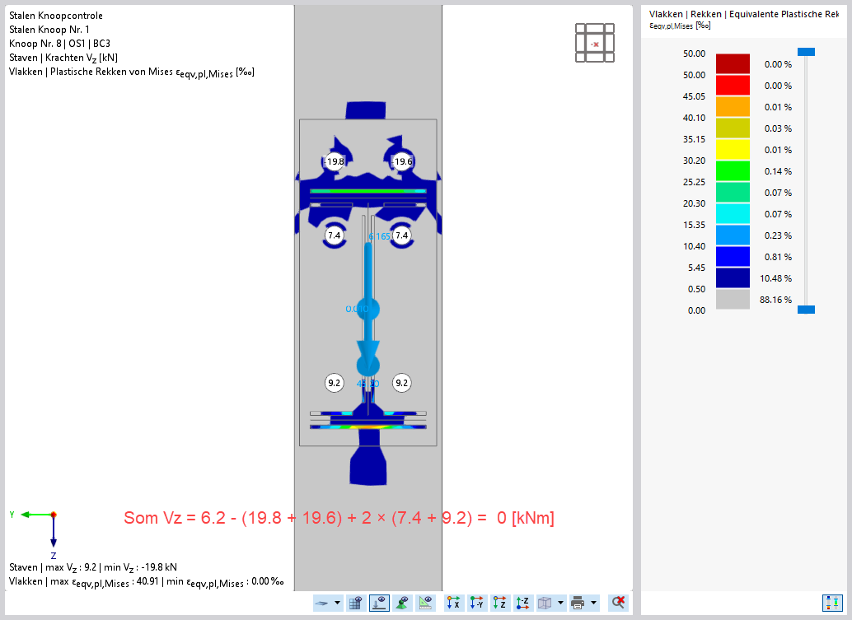Click the Z axis label of coordinate indicator
This screenshot has width=852, height=620.
54,556
